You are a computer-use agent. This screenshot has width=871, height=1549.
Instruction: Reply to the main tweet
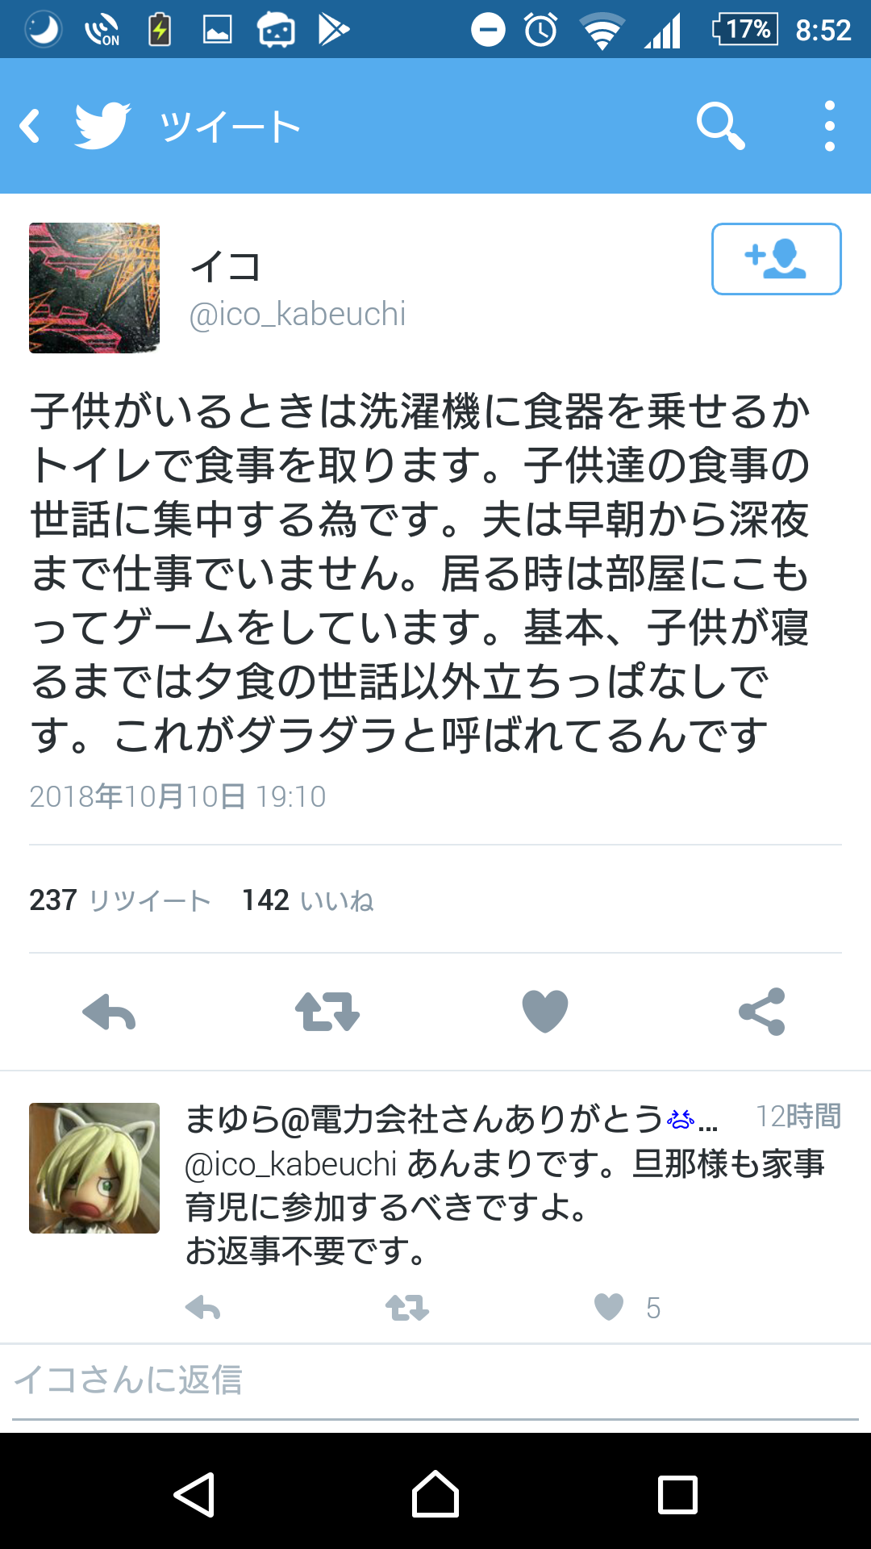click(109, 1012)
